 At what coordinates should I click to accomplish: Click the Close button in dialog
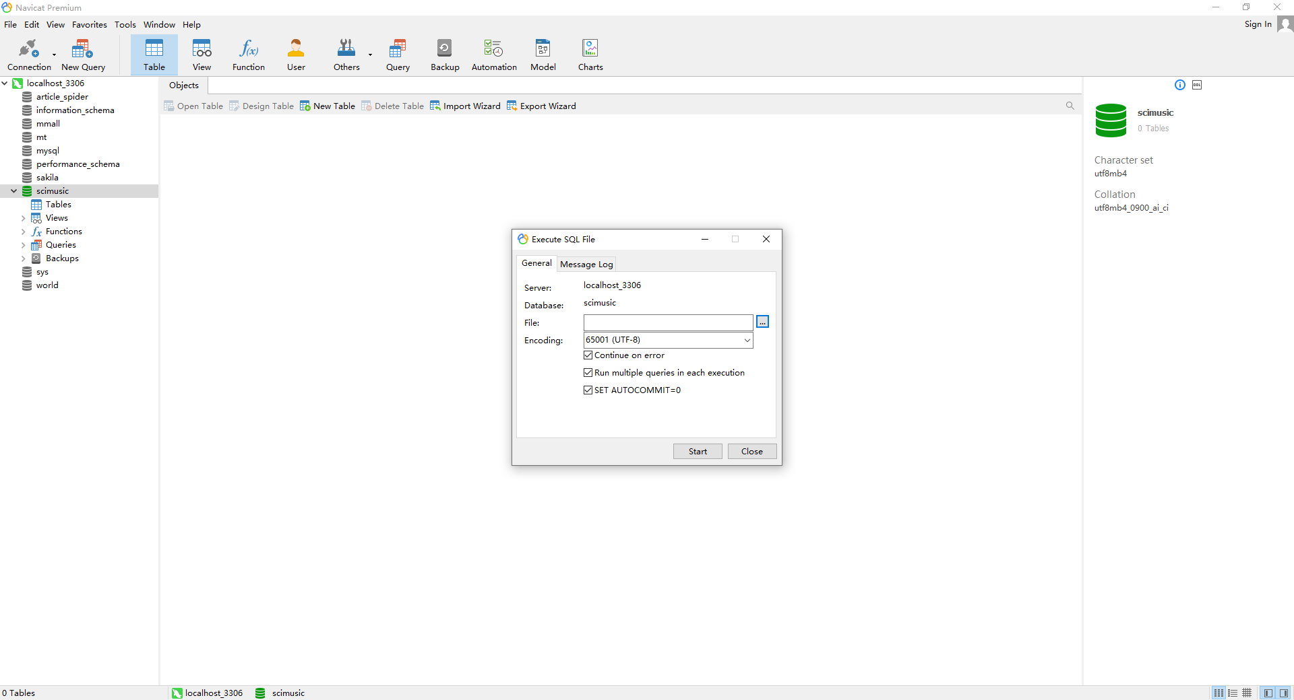(752, 452)
